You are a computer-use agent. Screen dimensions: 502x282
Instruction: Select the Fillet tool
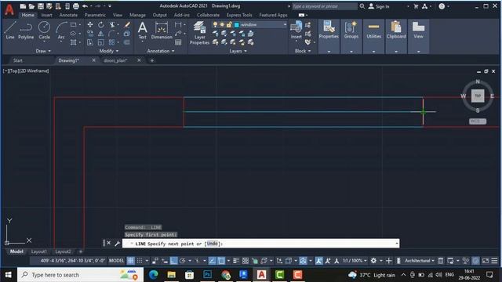[x=111, y=33]
